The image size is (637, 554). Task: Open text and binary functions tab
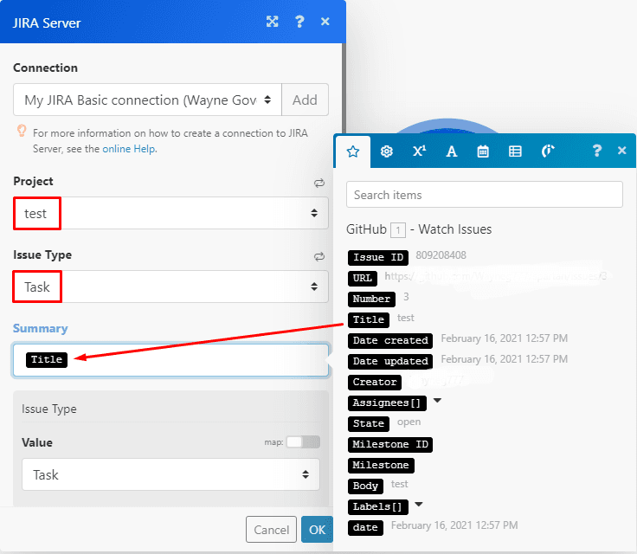(451, 151)
